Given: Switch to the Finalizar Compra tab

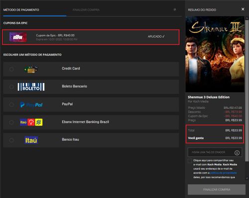Looking at the screenshot, I should click(86, 10).
